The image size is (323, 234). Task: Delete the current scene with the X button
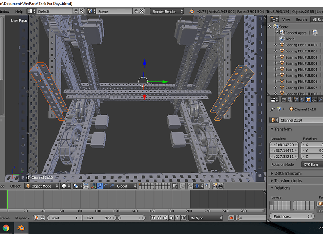coord(142,11)
